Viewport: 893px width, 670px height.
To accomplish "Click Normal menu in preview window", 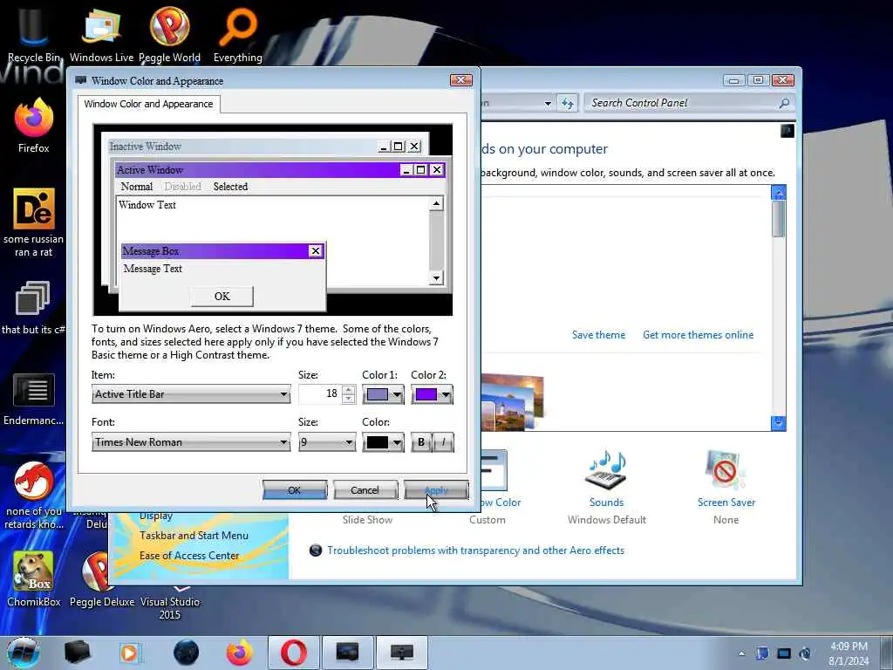I will click(137, 187).
